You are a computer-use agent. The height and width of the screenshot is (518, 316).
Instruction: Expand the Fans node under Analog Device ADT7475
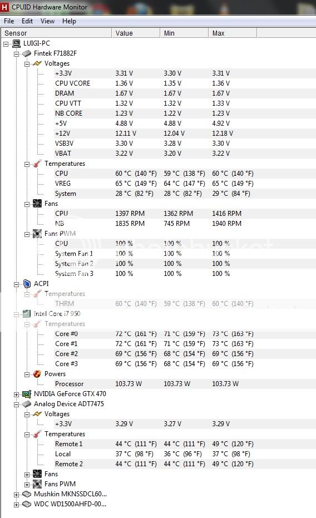(x=27, y=475)
